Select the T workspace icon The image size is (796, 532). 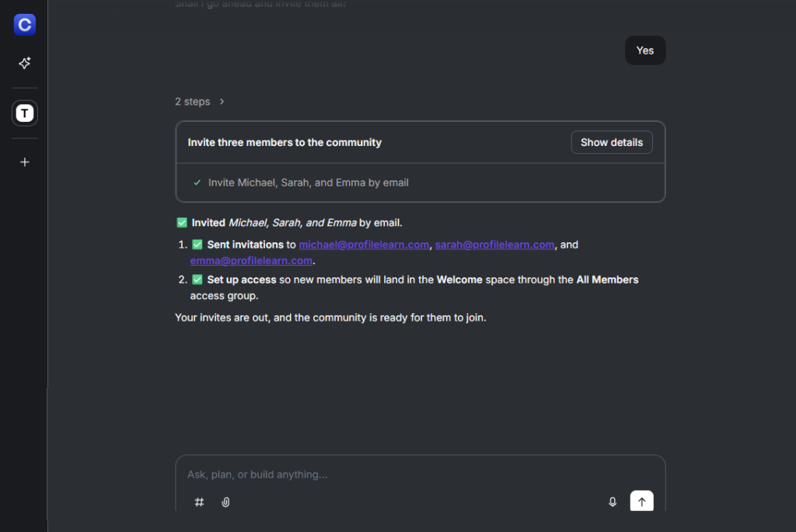tap(24, 113)
